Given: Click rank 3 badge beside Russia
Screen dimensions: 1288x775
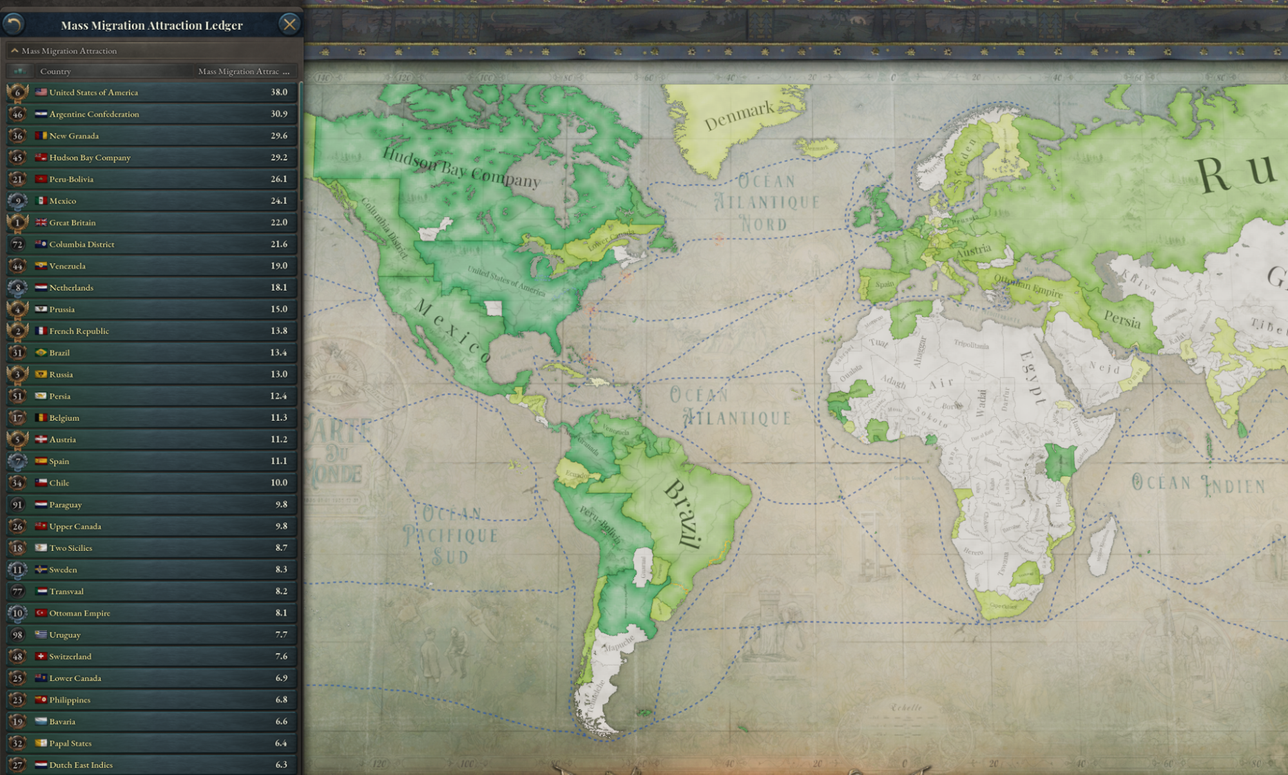Looking at the screenshot, I should click(17, 374).
